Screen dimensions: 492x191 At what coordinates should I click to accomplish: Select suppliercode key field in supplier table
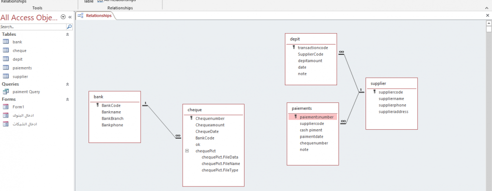391,92
